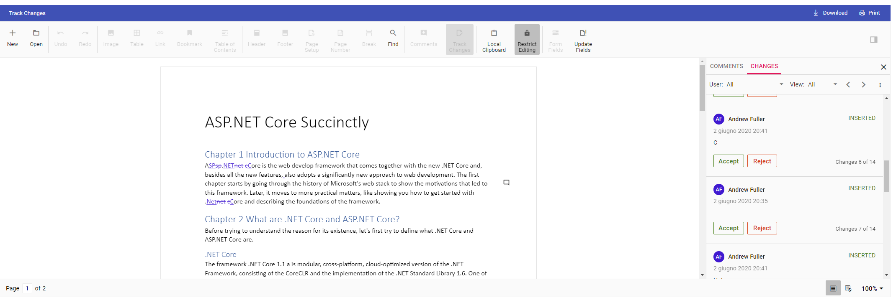Select the CHANGES tab
Viewport: 896px width, 300px height.
coord(764,66)
